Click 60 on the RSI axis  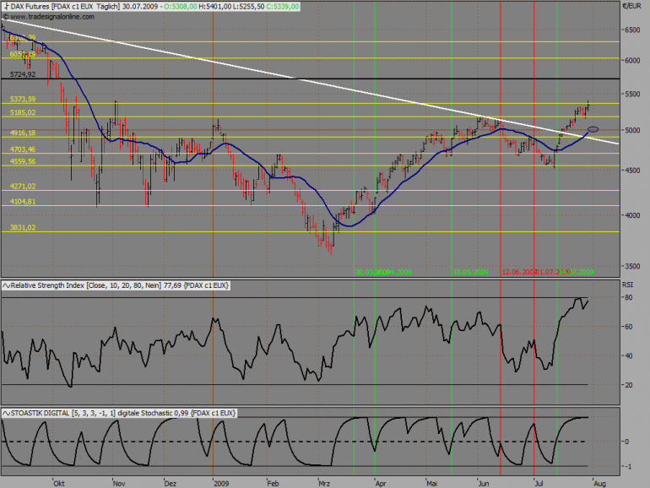[x=628, y=327]
